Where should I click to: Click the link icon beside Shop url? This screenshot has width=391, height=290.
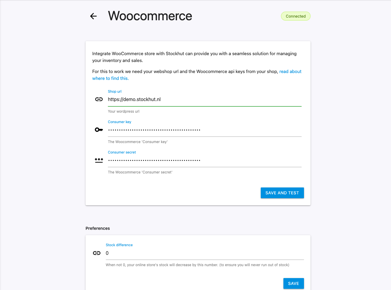99,99
